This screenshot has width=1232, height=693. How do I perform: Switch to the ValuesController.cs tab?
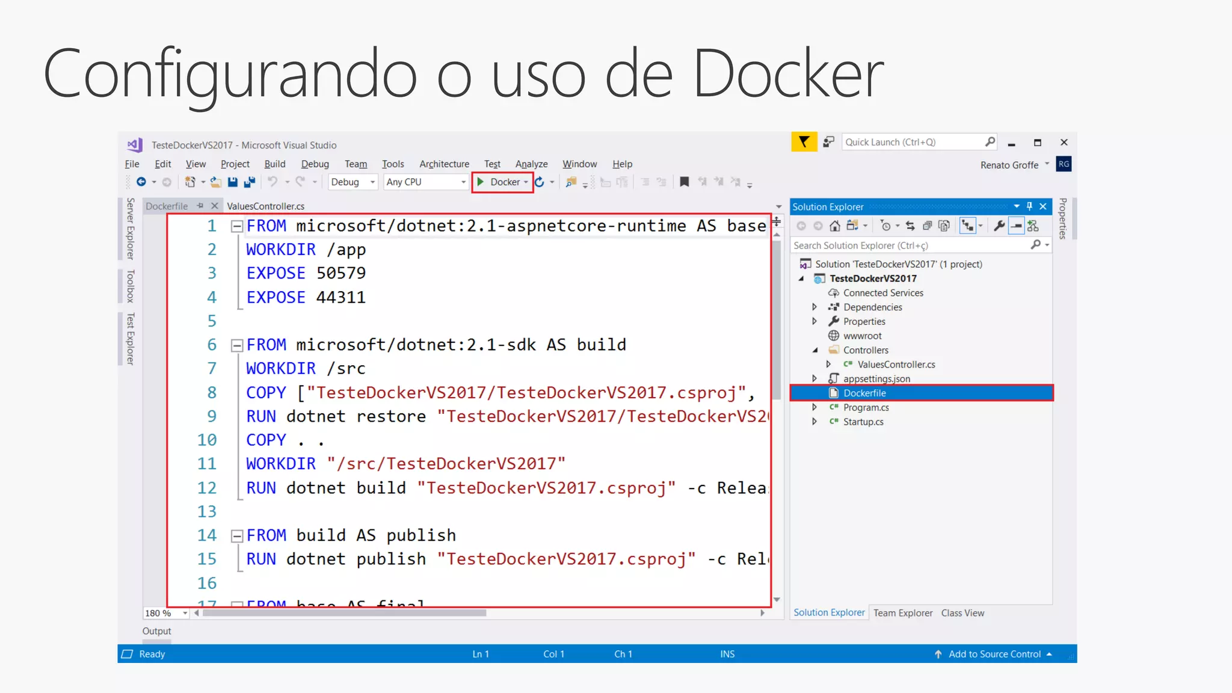click(x=265, y=206)
